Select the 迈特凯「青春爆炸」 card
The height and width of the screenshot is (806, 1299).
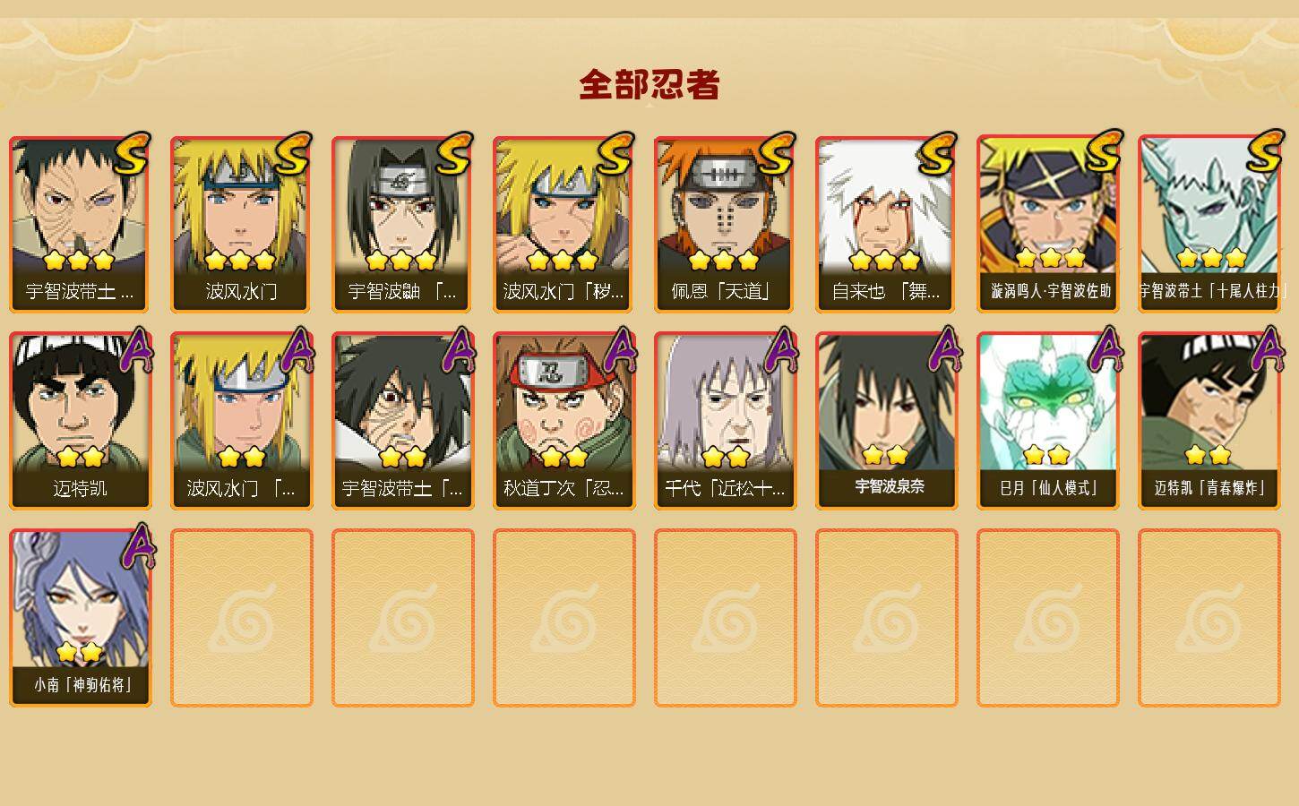pos(1209,421)
